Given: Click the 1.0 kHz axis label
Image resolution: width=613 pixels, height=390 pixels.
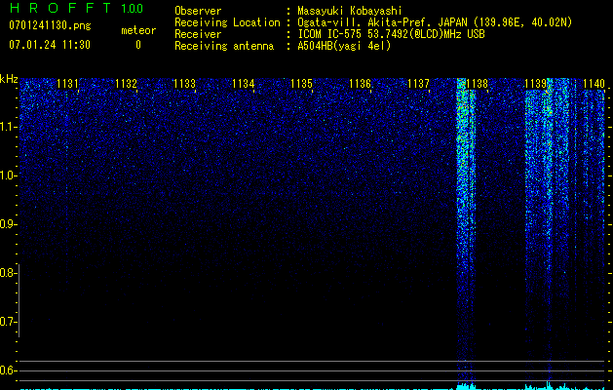Looking at the screenshot, I should click(8, 175).
